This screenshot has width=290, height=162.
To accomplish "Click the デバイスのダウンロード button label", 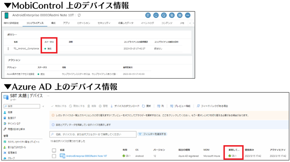I will [127, 106].
